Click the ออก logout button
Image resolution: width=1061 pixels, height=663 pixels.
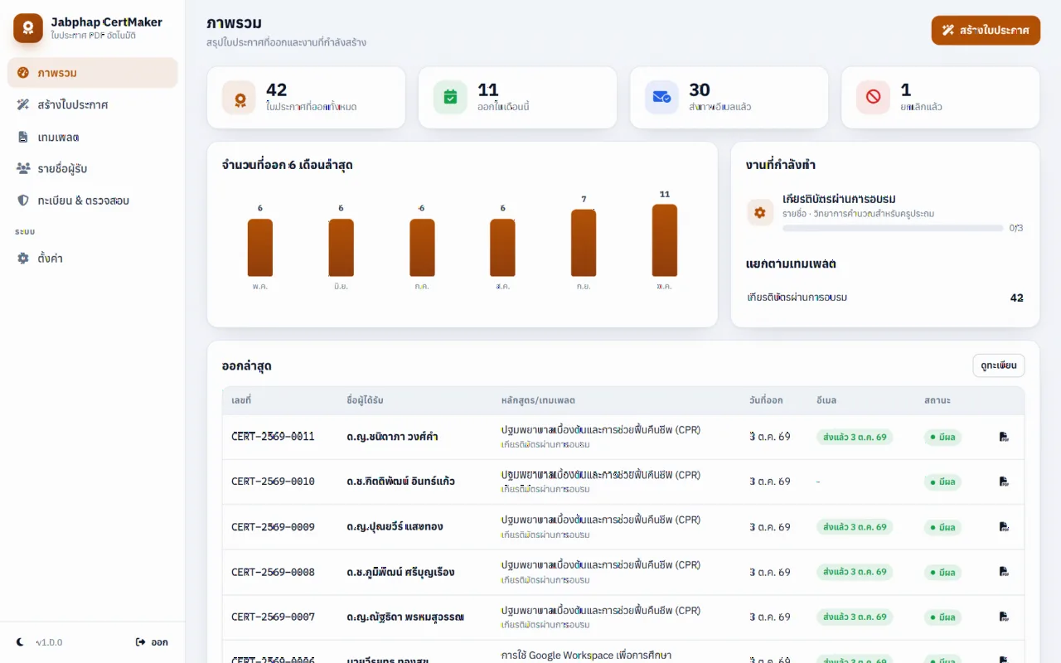coord(153,642)
